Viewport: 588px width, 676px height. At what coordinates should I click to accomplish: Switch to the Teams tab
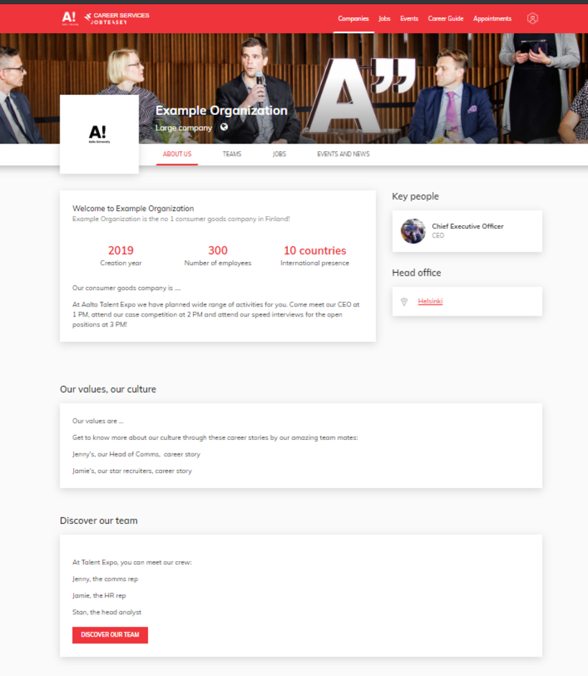pos(232,154)
